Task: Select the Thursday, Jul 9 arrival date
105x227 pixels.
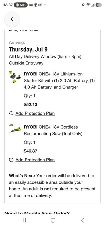Action: [28, 49]
